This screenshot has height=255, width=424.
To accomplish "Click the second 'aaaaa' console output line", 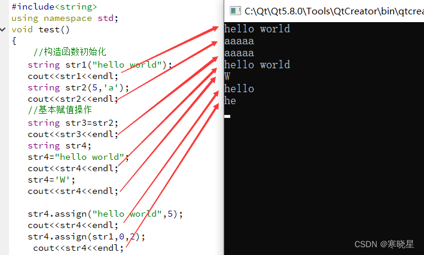I will click(x=239, y=53).
